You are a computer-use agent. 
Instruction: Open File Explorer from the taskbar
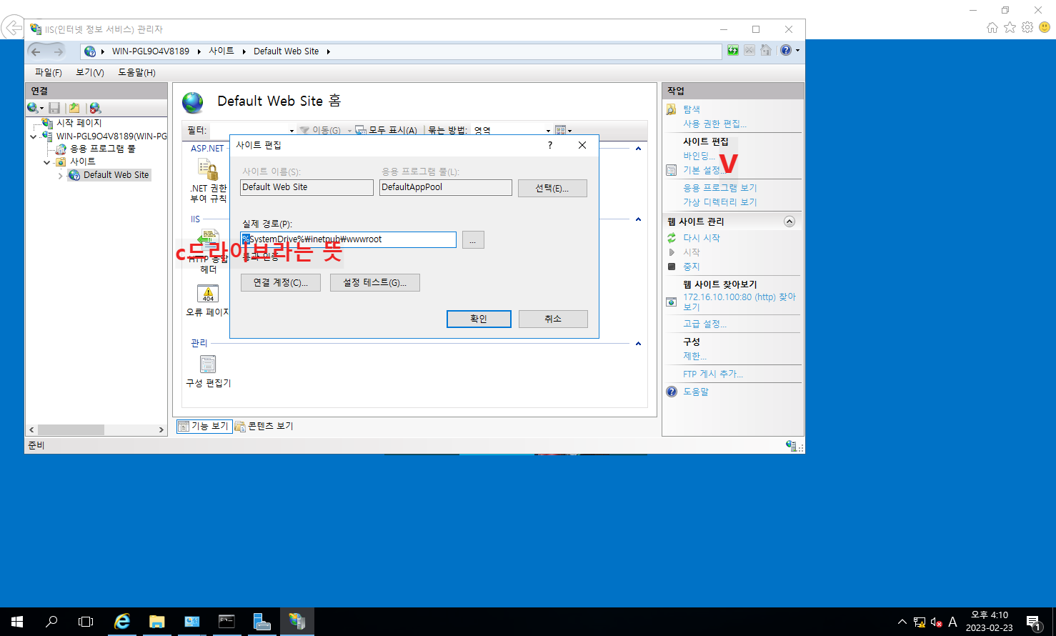click(x=157, y=622)
